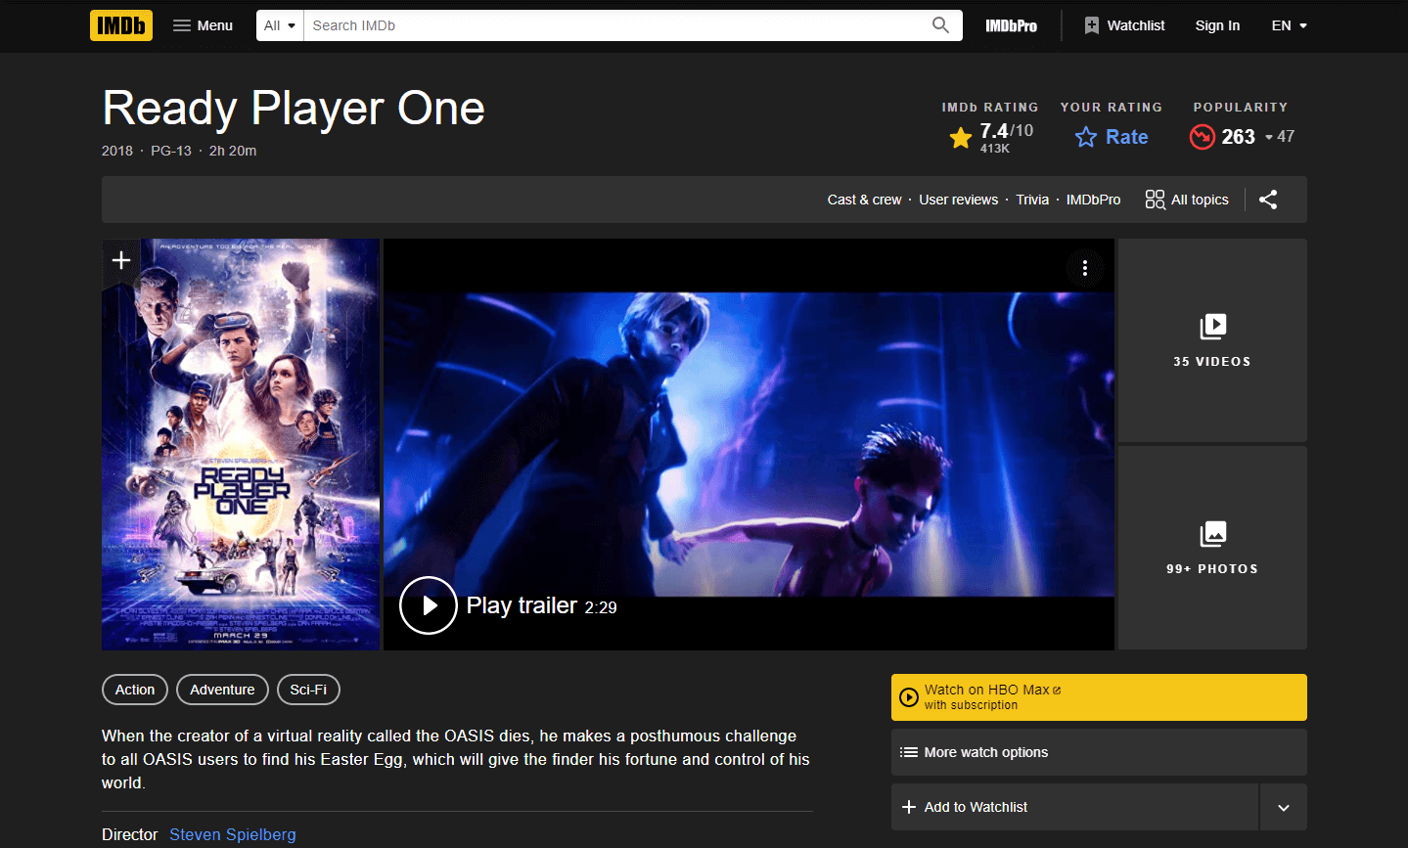
Task: Submit search with the magnifying glass icon
Action: click(940, 25)
